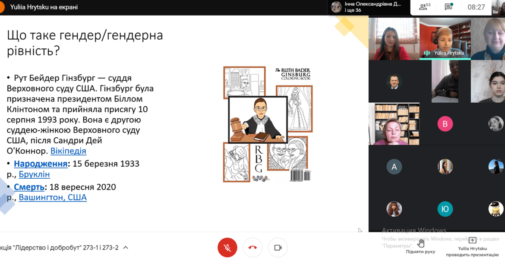This screenshot has width=505, height=259.
Task: Select the video tile of woman in red jacket
Action: click(394, 39)
